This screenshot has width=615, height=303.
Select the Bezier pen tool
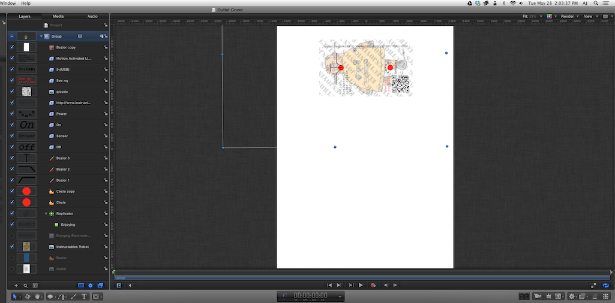tap(62, 296)
